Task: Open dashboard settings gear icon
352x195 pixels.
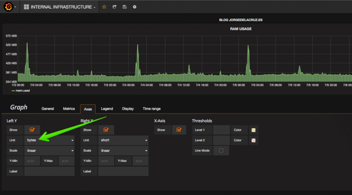Action: point(134,7)
